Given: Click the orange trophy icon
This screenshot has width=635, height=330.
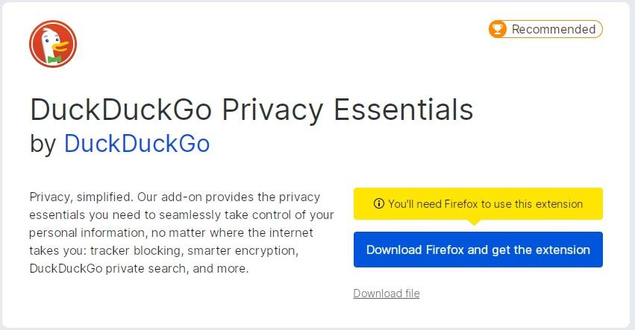Looking at the screenshot, I should click(x=497, y=29).
